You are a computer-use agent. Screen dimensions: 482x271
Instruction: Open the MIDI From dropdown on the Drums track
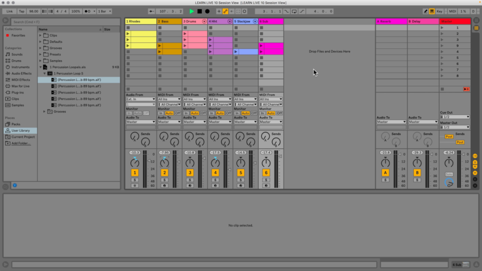(x=195, y=99)
